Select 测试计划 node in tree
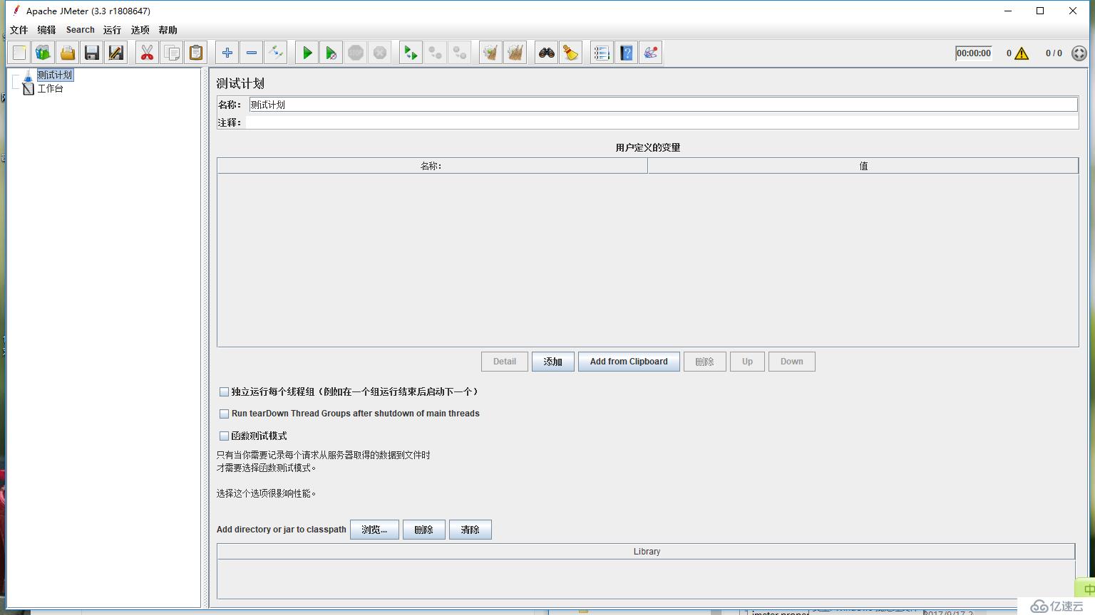 (x=55, y=75)
